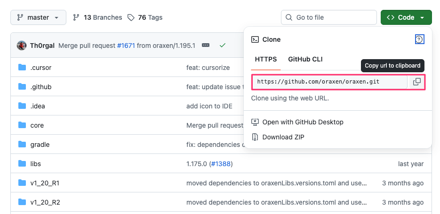This screenshot has width=440, height=214.
Task: Click the Th0rgal avatar image
Action: (22, 46)
